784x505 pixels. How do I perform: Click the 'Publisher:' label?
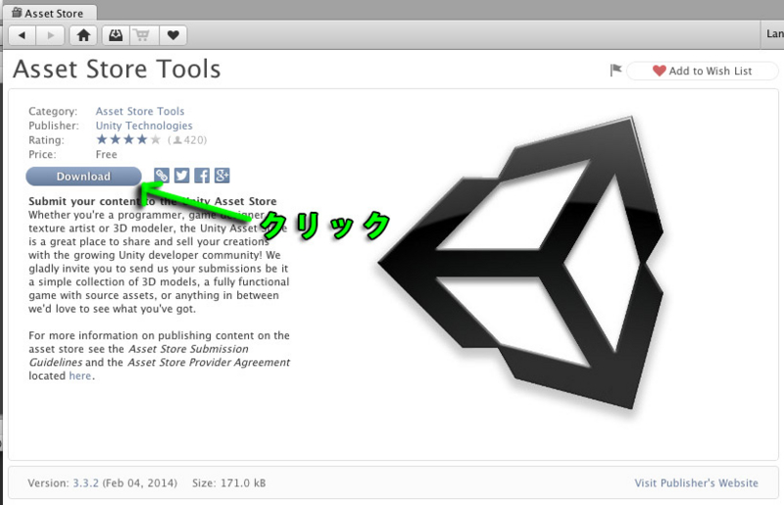pos(54,126)
